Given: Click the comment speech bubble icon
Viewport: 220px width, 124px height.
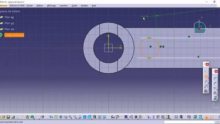Looking at the screenshot, I should pyautogui.click(x=118, y=117).
